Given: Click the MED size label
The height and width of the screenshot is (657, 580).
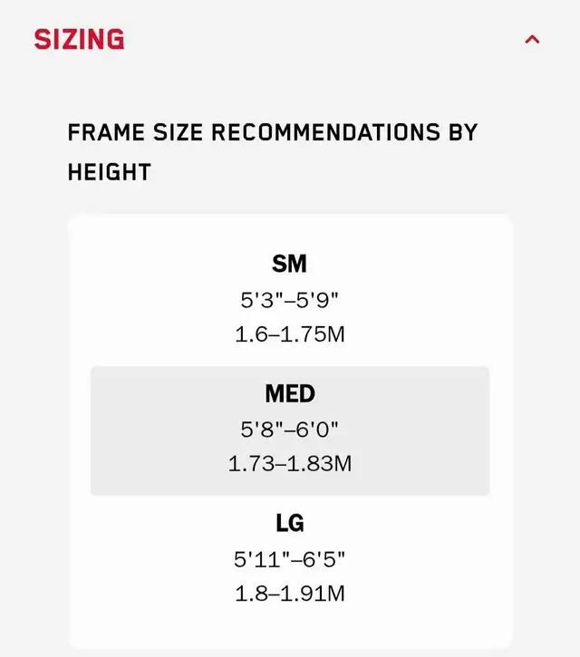Looking at the screenshot, I should pyautogui.click(x=290, y=393).
